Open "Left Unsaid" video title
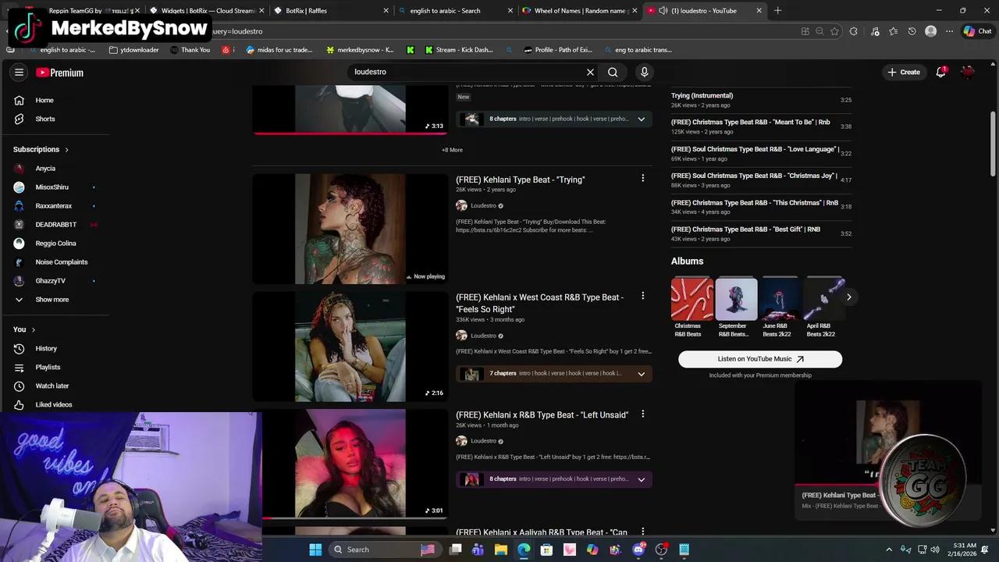 pyautogui.click(x=542, y=414)
